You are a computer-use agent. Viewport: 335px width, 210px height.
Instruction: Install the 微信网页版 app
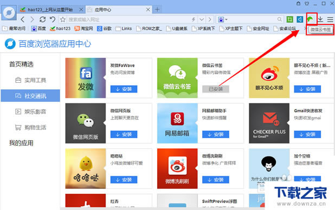click(124, 134)
